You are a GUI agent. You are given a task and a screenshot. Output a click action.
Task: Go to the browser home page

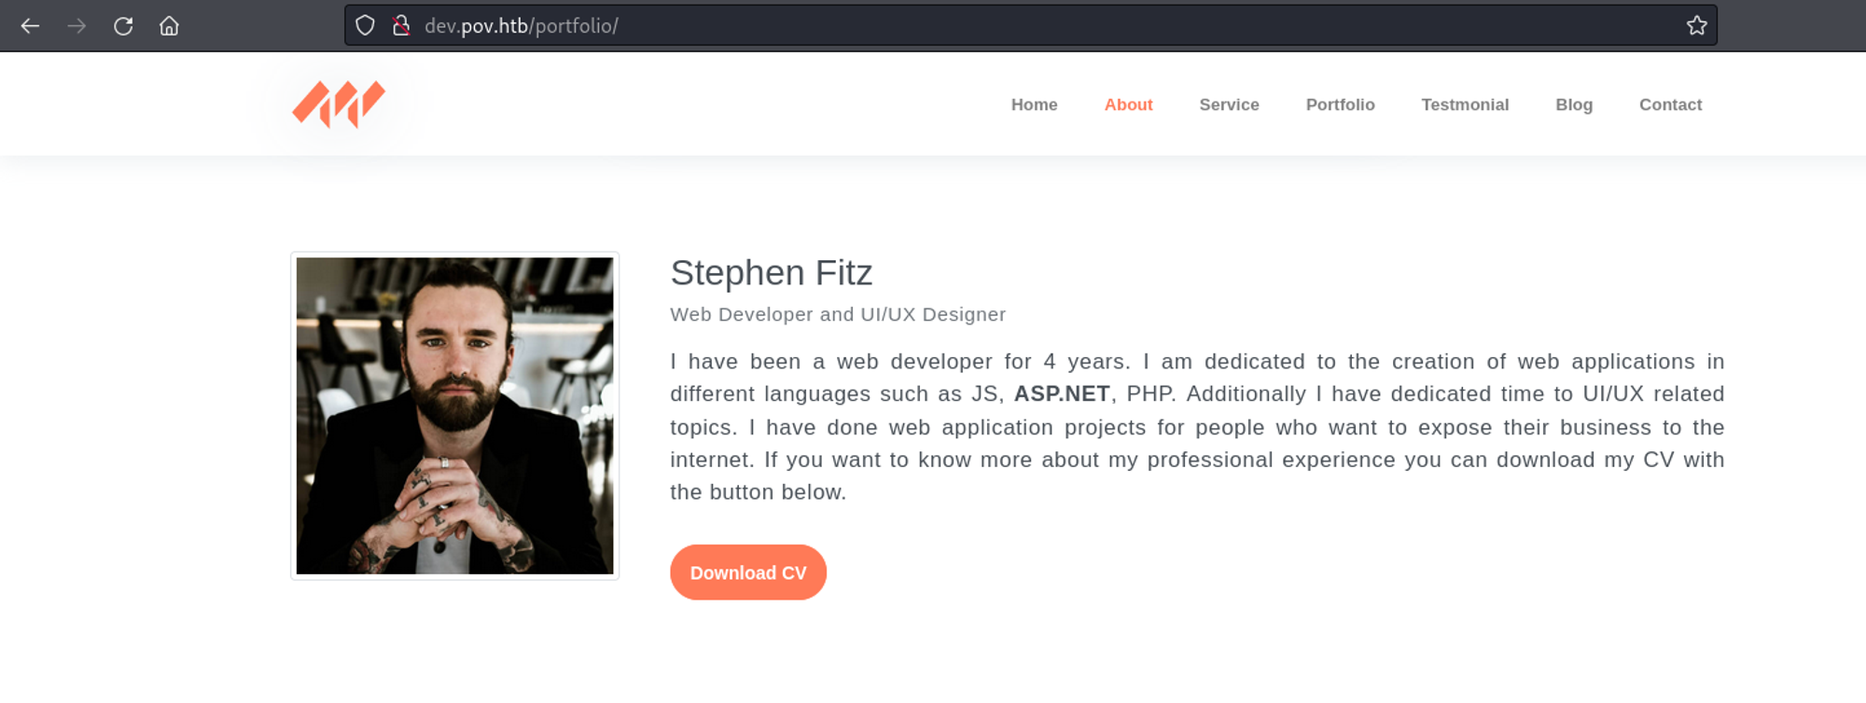(169, 26)
